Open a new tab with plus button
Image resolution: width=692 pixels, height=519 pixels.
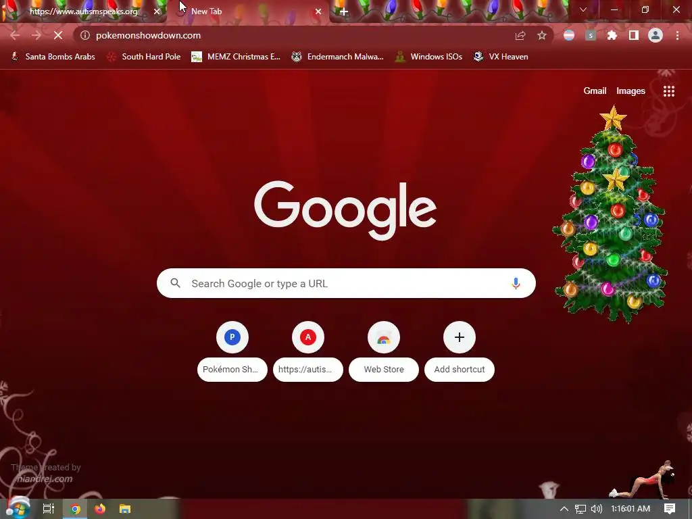tap(344, 11)
